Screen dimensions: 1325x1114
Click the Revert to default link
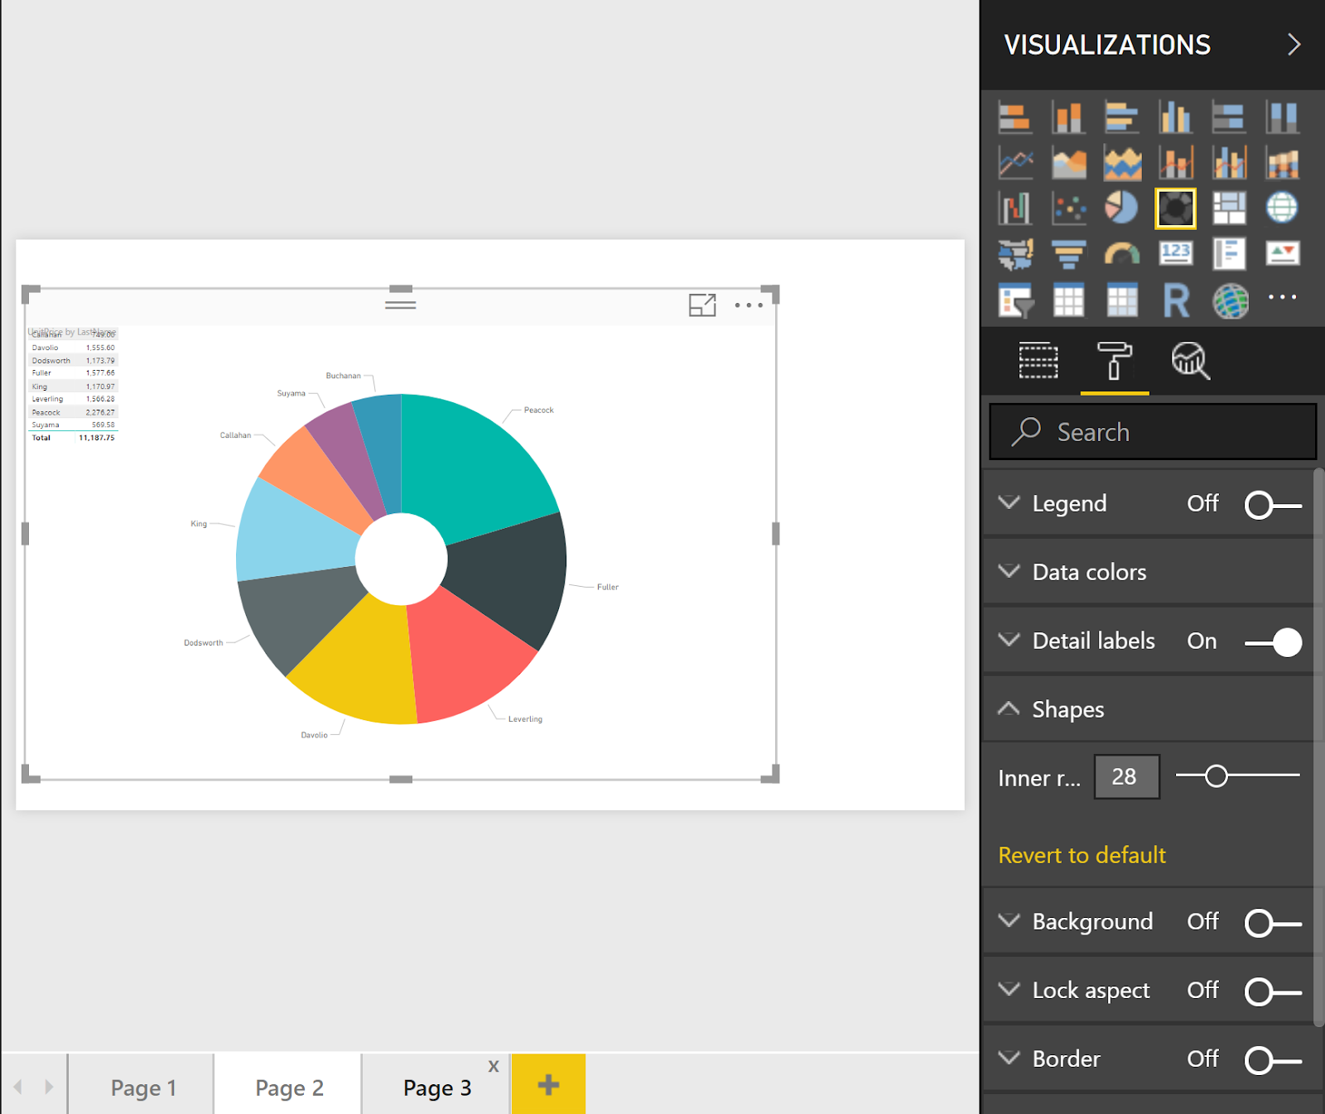pos(1081,855)
